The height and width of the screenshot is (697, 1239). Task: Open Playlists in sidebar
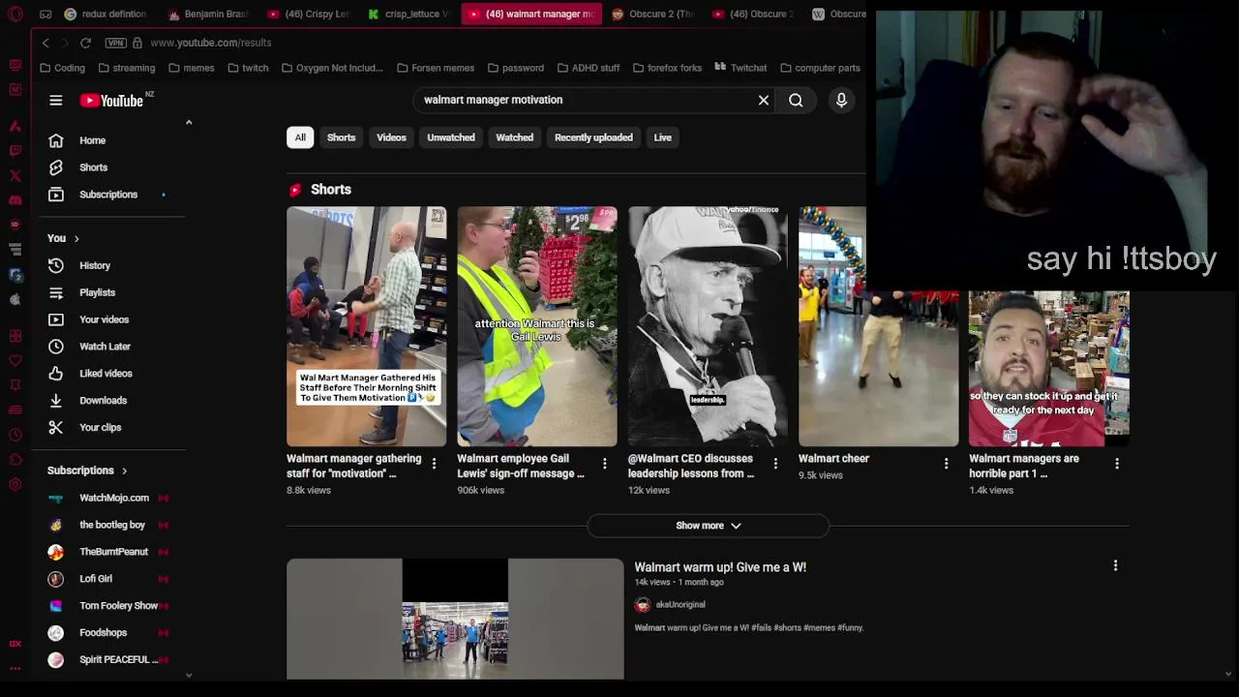pyautogui.click(x=97, y=292)
